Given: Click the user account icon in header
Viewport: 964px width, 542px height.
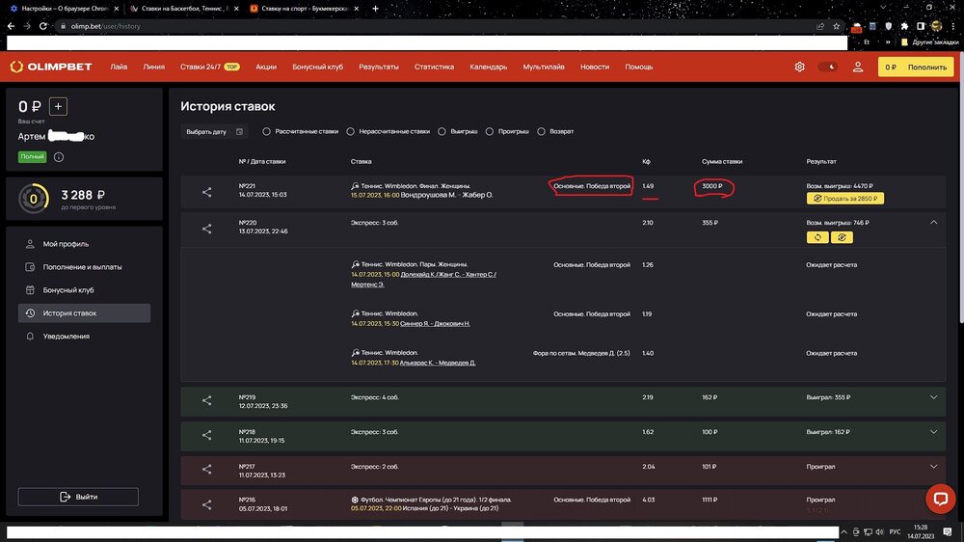Looking at the screenshot, I should pyautogui.click(x=857, y=67).
